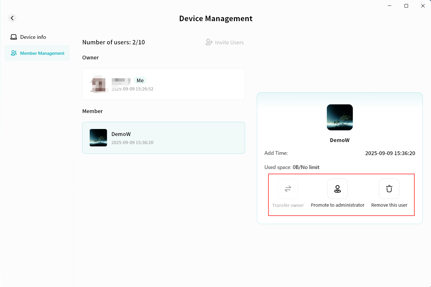Click the Remove this user trash icon
431x287 pixels.
389,189
